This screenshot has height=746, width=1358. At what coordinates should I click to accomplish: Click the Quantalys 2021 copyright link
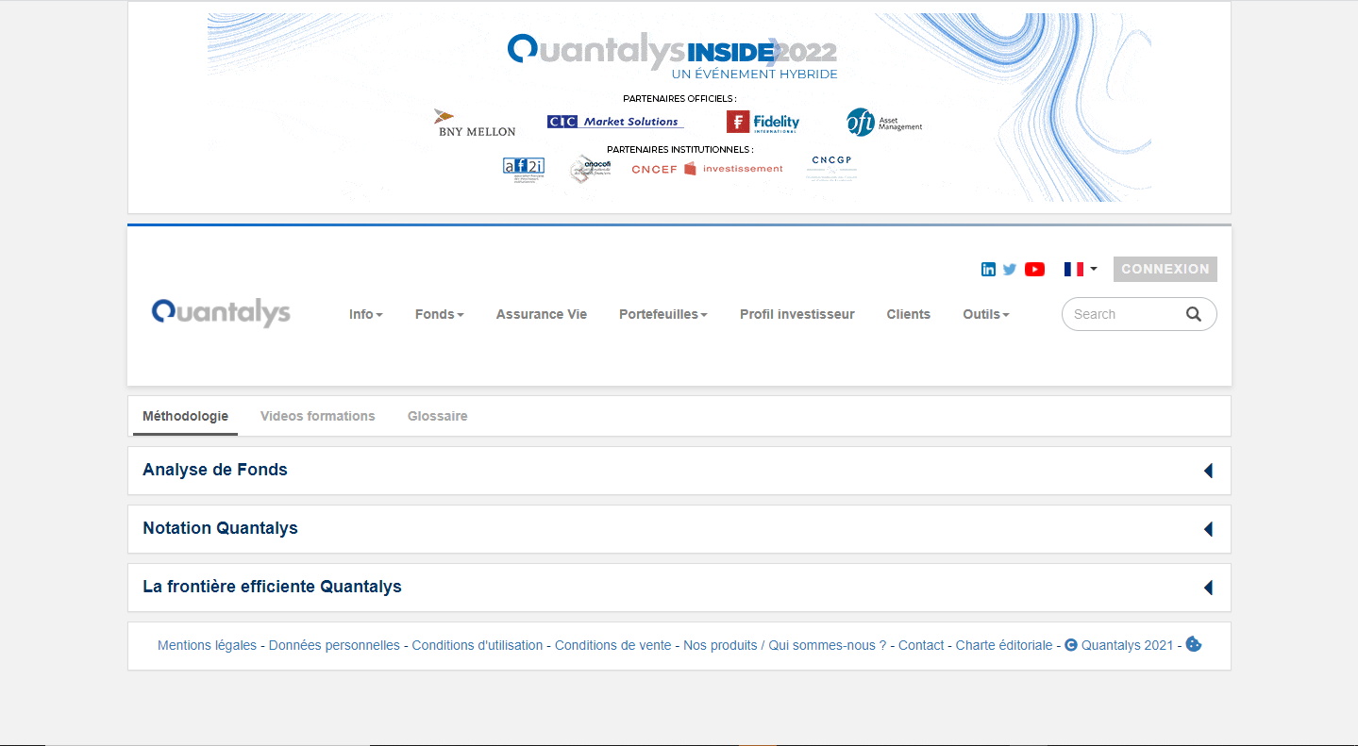pos(1119,645)
